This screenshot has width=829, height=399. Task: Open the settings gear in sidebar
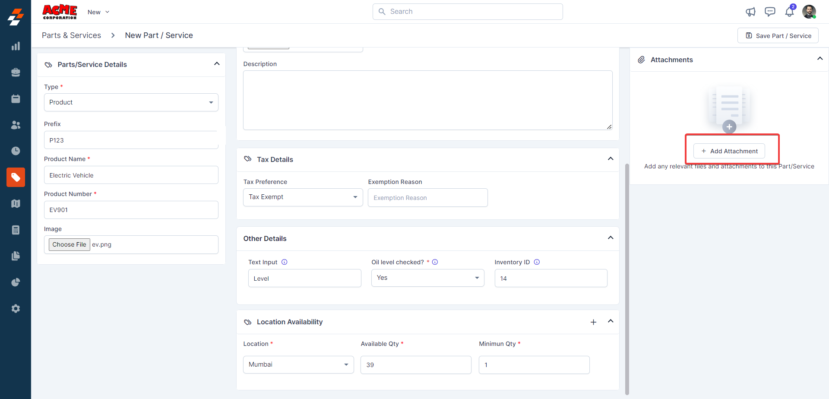[16, 309]
